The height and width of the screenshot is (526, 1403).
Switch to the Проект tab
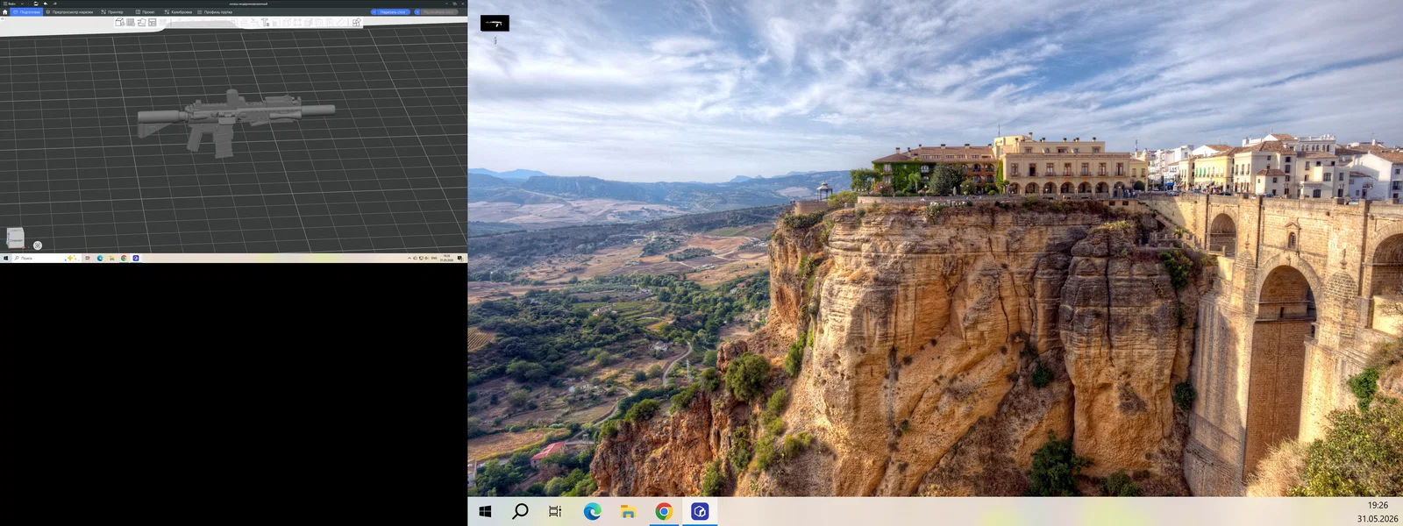coord(145,12)
